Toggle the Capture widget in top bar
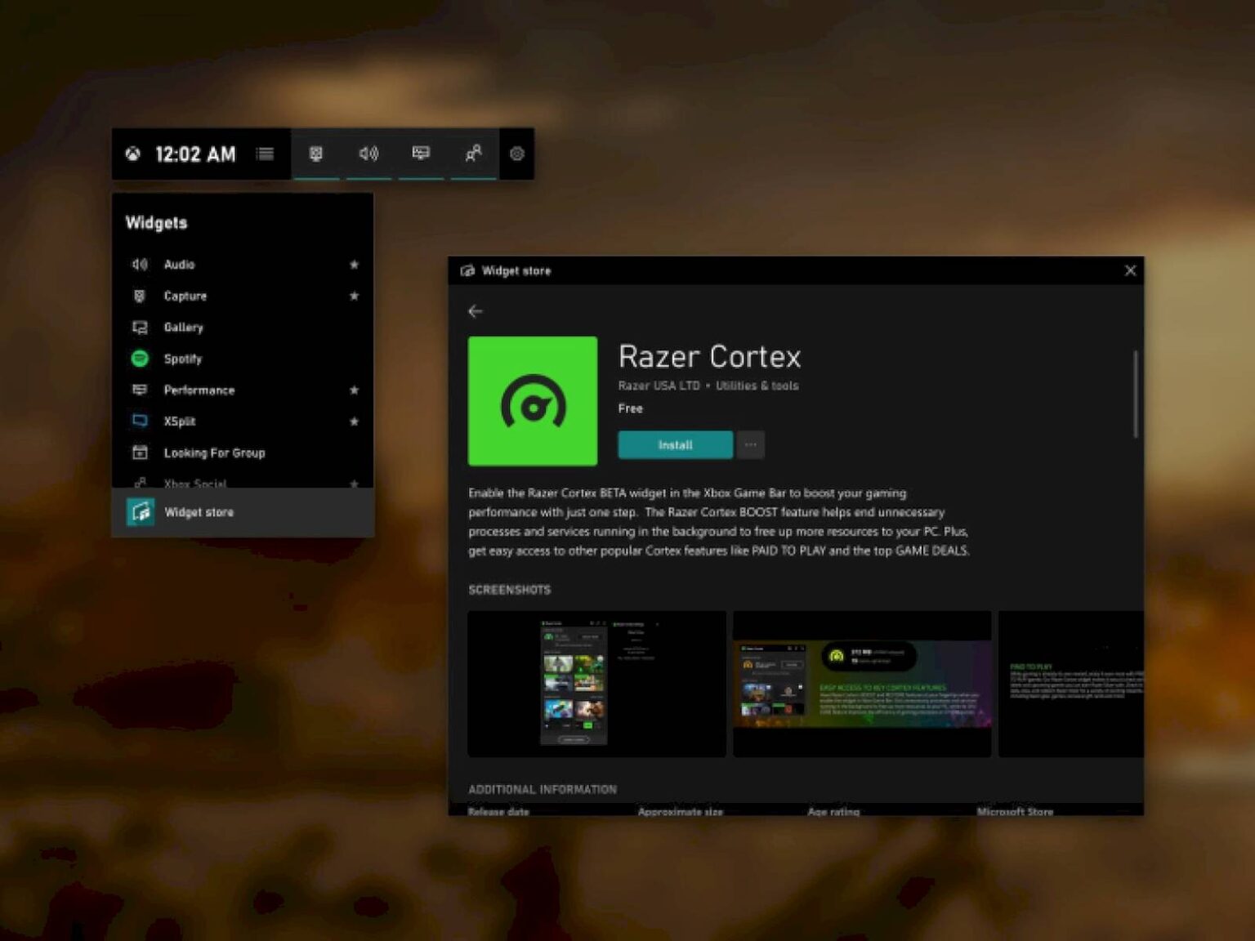 (316, 154)
